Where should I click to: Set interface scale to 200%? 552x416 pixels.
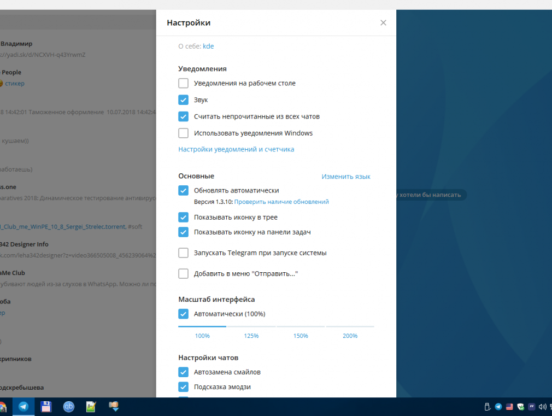350,336
